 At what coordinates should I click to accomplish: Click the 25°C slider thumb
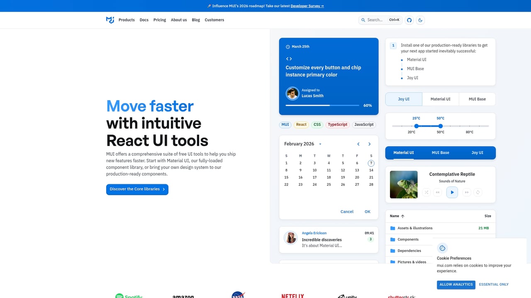click(416, 126)
